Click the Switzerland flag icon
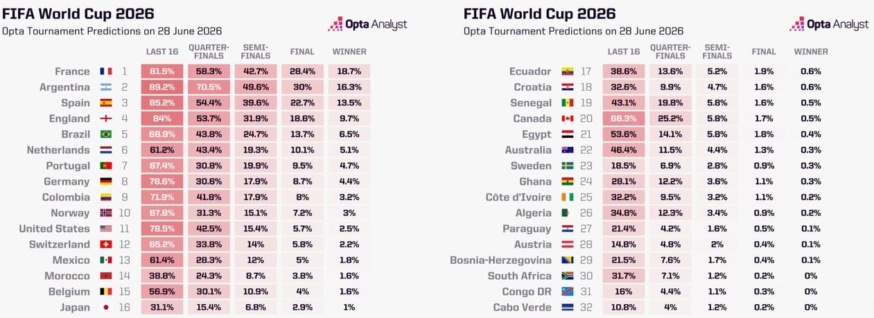Image resolution: width=874 pixels, height=318 pixels. [x=106, y=245]
